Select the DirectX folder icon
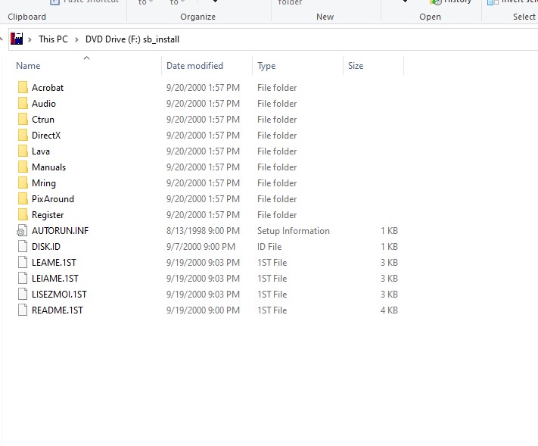Image resolution: width=538 pixels, height=446 pixels. coord(22,136)
